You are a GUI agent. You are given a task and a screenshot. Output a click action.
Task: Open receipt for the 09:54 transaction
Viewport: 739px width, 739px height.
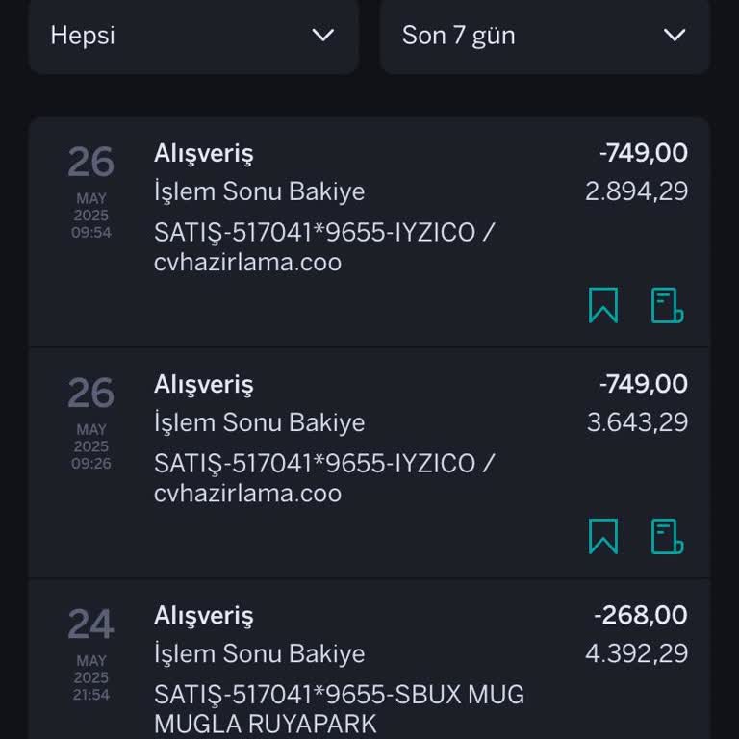[667, 305]
